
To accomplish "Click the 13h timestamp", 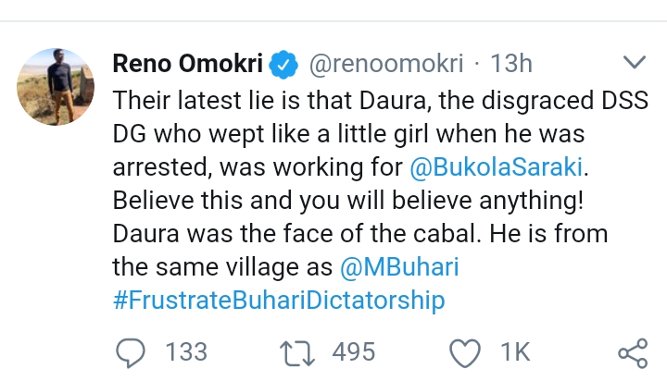I will point(509,65).
